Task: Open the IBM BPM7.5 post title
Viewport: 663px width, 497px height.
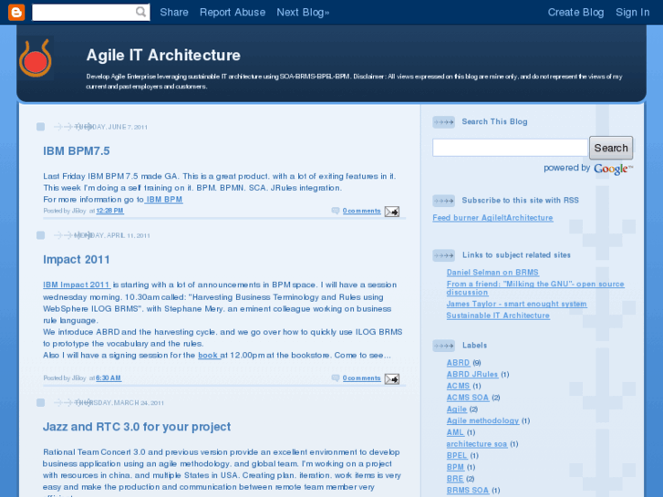Action: [x=76, y=151]
